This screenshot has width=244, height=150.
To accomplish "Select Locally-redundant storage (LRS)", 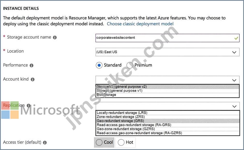I will click(x=168, y=113).
